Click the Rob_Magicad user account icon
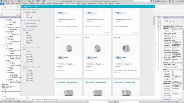 pyautogui.click(x=158, y=1)
